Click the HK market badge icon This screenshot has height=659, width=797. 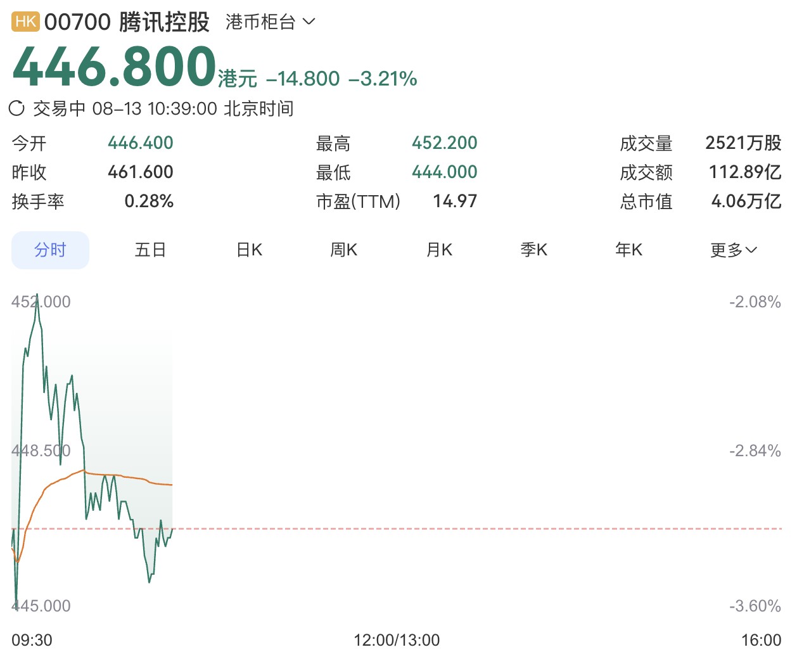pyautogui.click(x=25, y=22)
